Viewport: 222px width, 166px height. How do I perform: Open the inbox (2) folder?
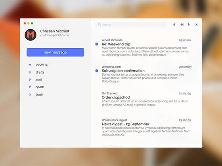pyautogui.click(x=42, y=65)
